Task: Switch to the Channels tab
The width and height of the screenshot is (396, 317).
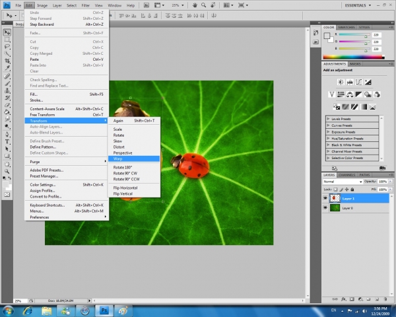Action: 346,175
